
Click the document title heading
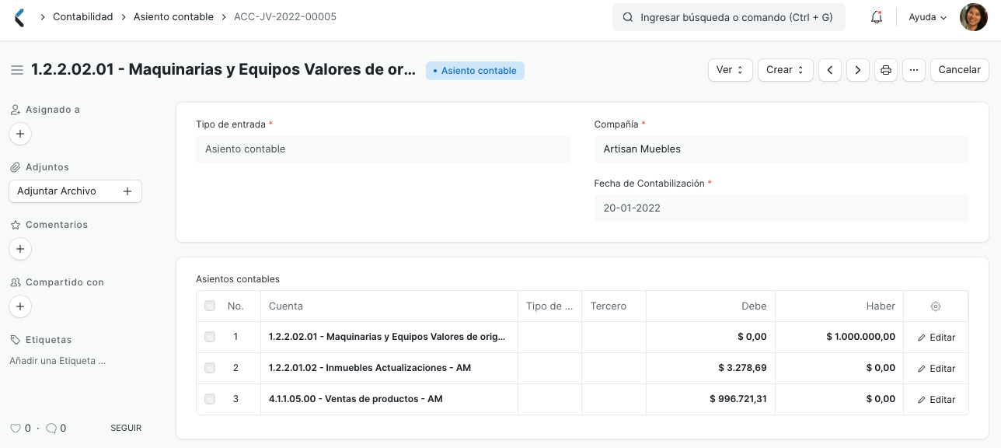coord(224,70)
